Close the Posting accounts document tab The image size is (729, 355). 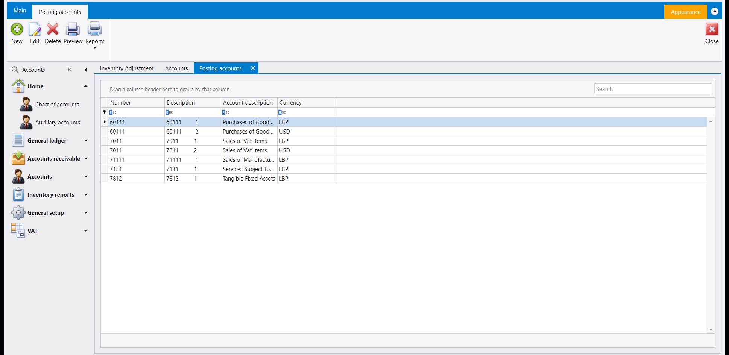point(253,68)
